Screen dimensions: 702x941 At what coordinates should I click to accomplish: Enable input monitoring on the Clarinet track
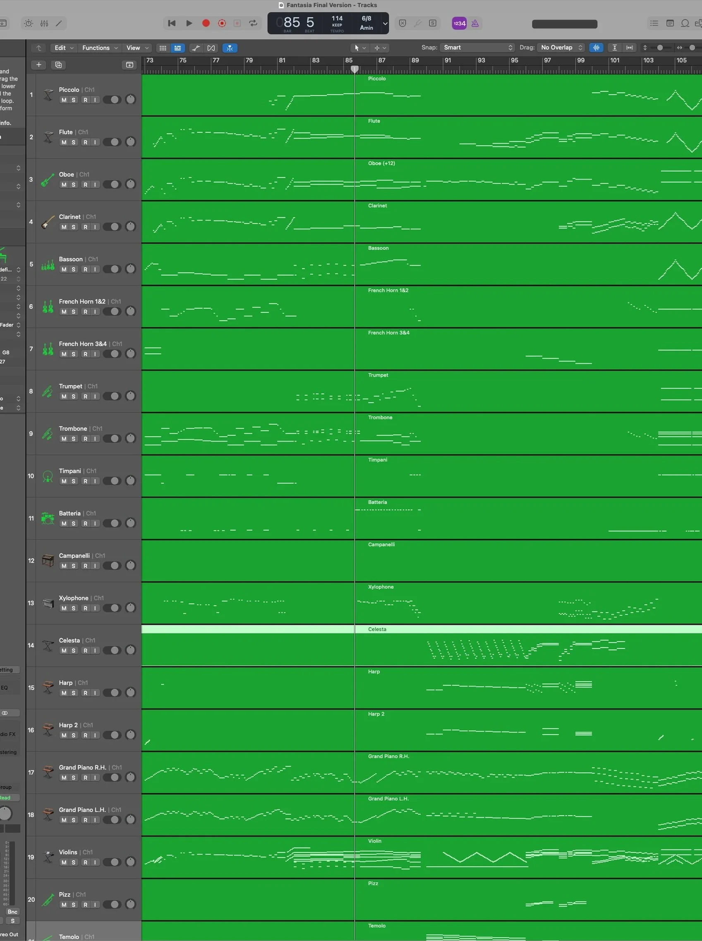(95, 227)
